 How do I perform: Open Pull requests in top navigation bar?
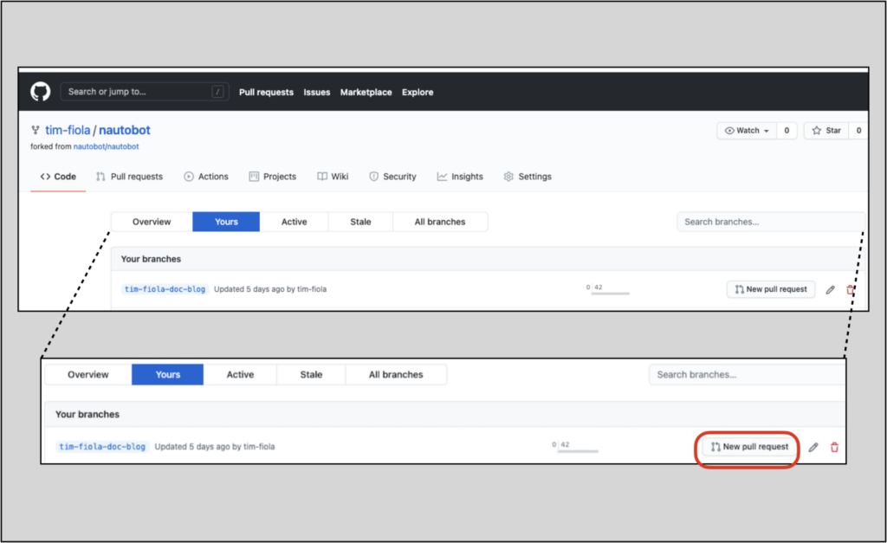point(266,92)
